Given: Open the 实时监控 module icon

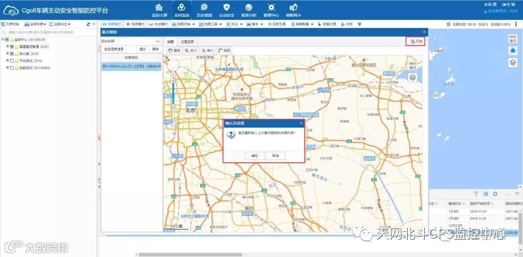Looking at the screenshot, I should point(182,7).
